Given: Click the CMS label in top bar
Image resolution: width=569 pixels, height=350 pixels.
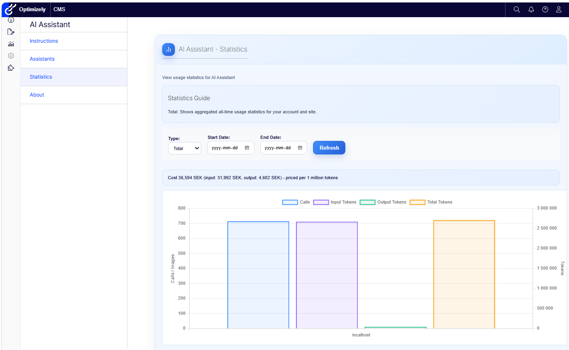Looking at the screenshot, I should click(59, 9).
